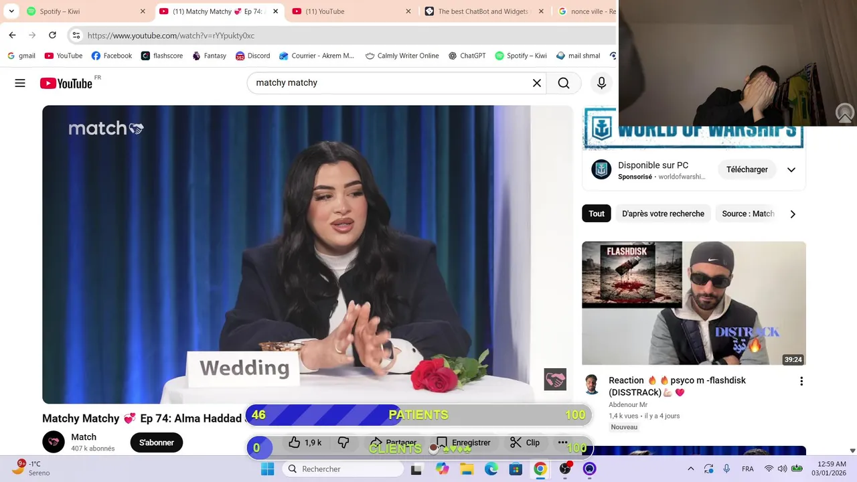Click the Clip button under the video
The image size is (857, 482).
[x=525, y=443]
